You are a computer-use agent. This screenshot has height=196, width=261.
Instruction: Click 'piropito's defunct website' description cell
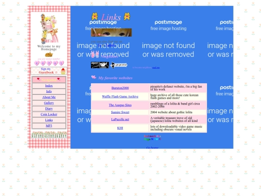click(x=177, y=88)
